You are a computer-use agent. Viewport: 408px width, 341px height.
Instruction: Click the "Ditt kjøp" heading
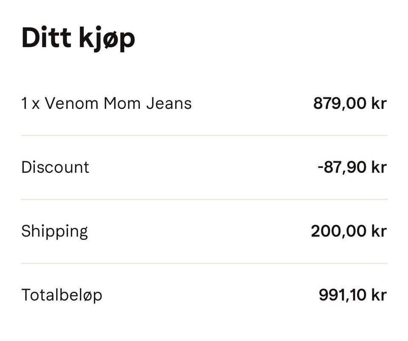click(78, 38)
